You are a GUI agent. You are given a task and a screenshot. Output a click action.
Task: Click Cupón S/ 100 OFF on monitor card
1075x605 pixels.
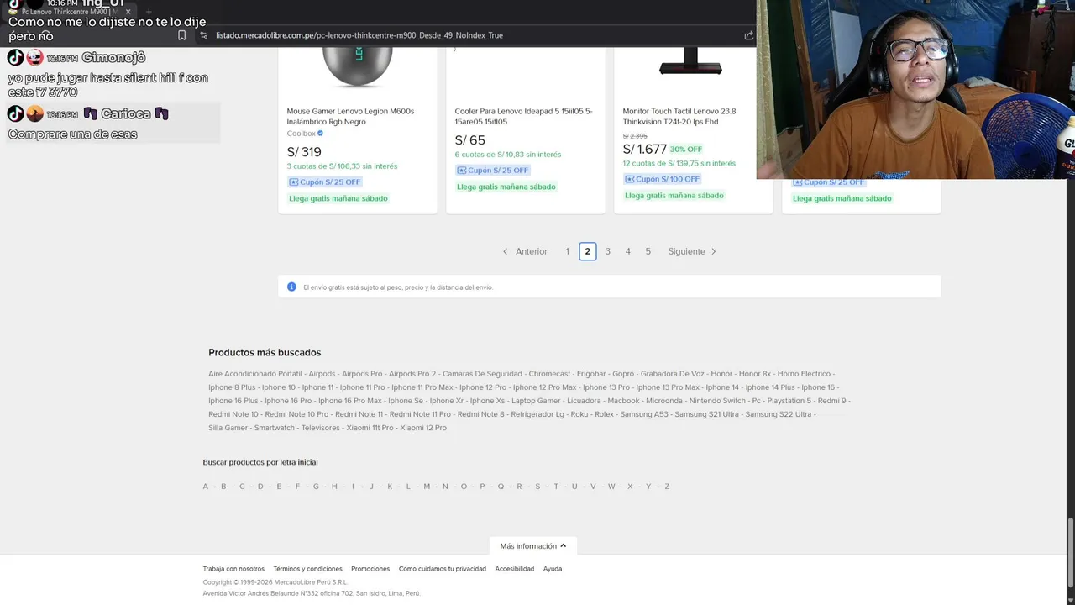pyautogui.click(x=662, y=179)
